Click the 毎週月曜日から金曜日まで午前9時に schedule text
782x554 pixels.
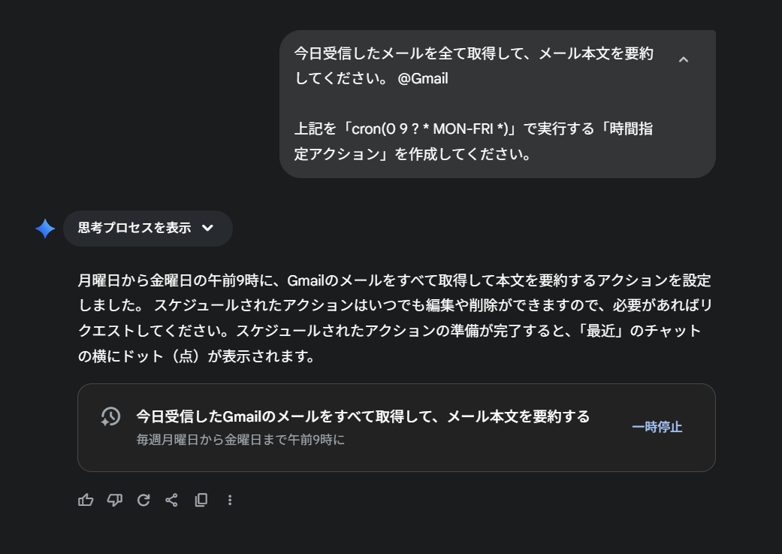pos(240,440)
